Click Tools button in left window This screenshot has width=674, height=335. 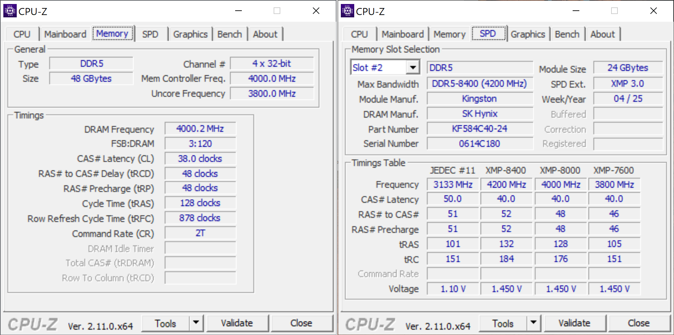coord(165,323)
